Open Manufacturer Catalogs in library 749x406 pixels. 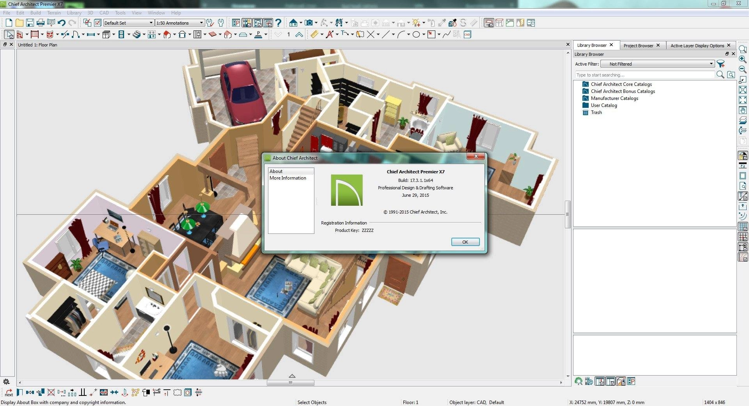click(614, 98)
